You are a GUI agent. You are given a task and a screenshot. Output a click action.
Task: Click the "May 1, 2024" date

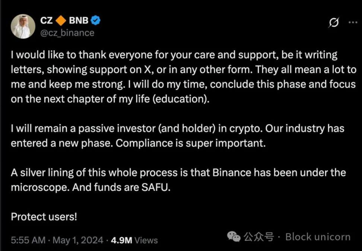tap(78, 240)
